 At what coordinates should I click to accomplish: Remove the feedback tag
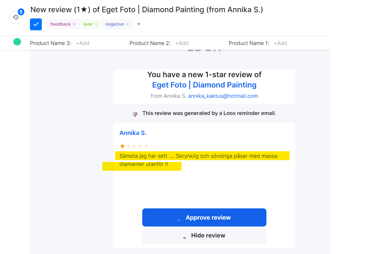[74, 24]
